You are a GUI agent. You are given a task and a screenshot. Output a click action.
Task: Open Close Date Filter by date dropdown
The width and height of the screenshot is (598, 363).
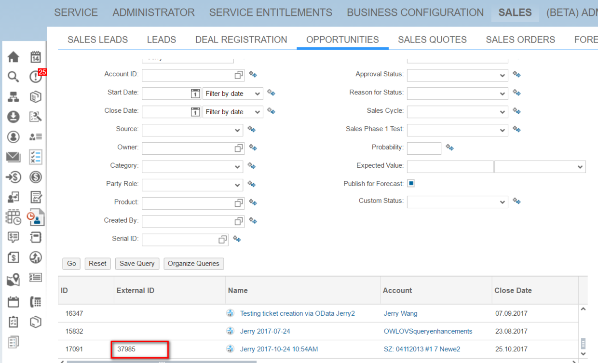tap(232, 112)
